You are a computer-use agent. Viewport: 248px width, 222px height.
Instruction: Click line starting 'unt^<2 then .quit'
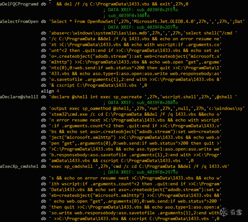click(131, 50)
